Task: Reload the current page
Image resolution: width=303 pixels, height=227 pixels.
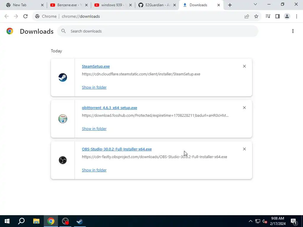Action: [x=25, y=16]
